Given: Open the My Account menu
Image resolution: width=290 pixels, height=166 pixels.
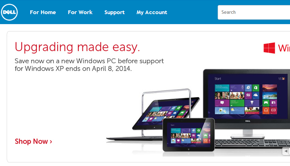Looking at the screenshot, I should pyautogui.click(x=152, y=12).
